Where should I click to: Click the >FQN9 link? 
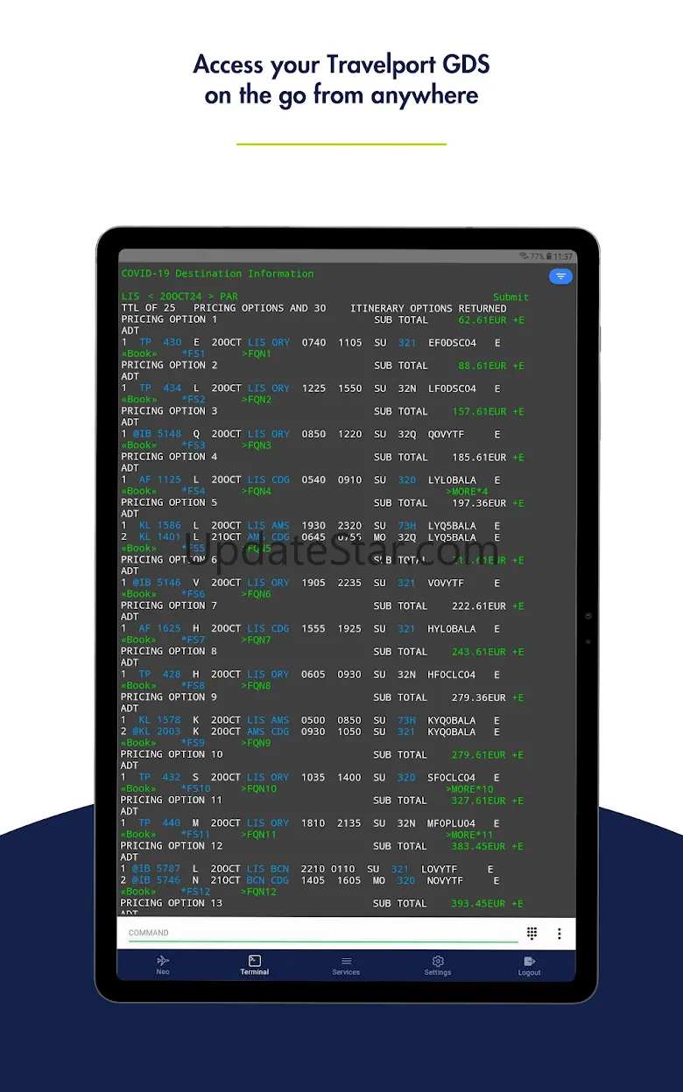(x=257, y=744)
